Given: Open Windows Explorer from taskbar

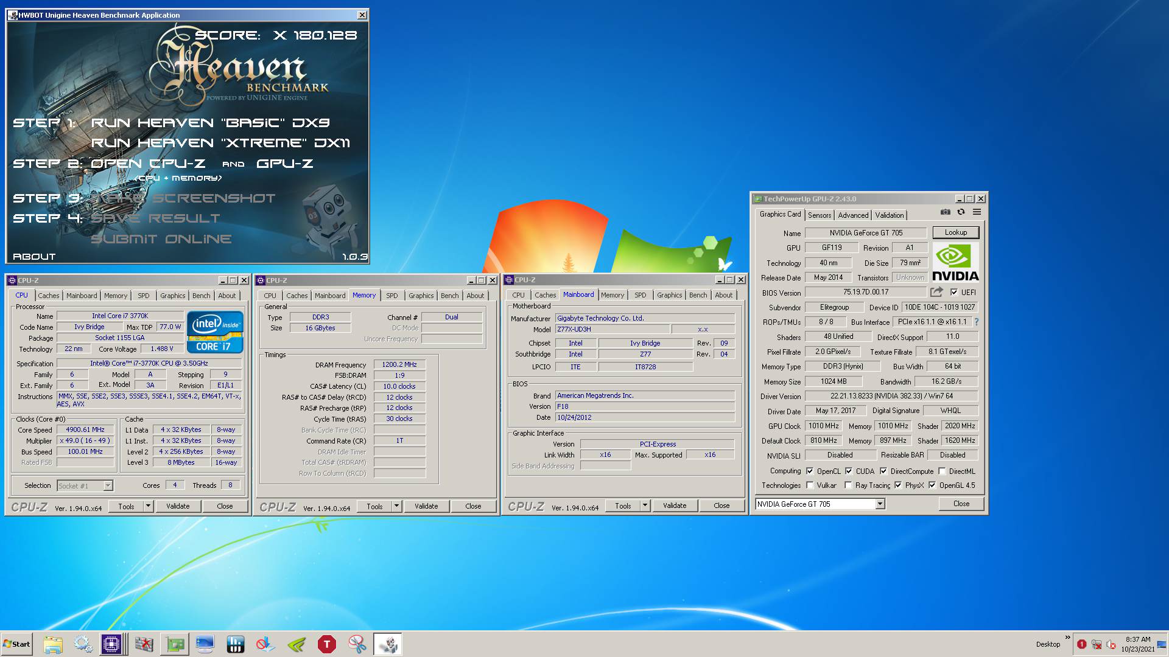Looking at the screenshot, I should [53, 644].
